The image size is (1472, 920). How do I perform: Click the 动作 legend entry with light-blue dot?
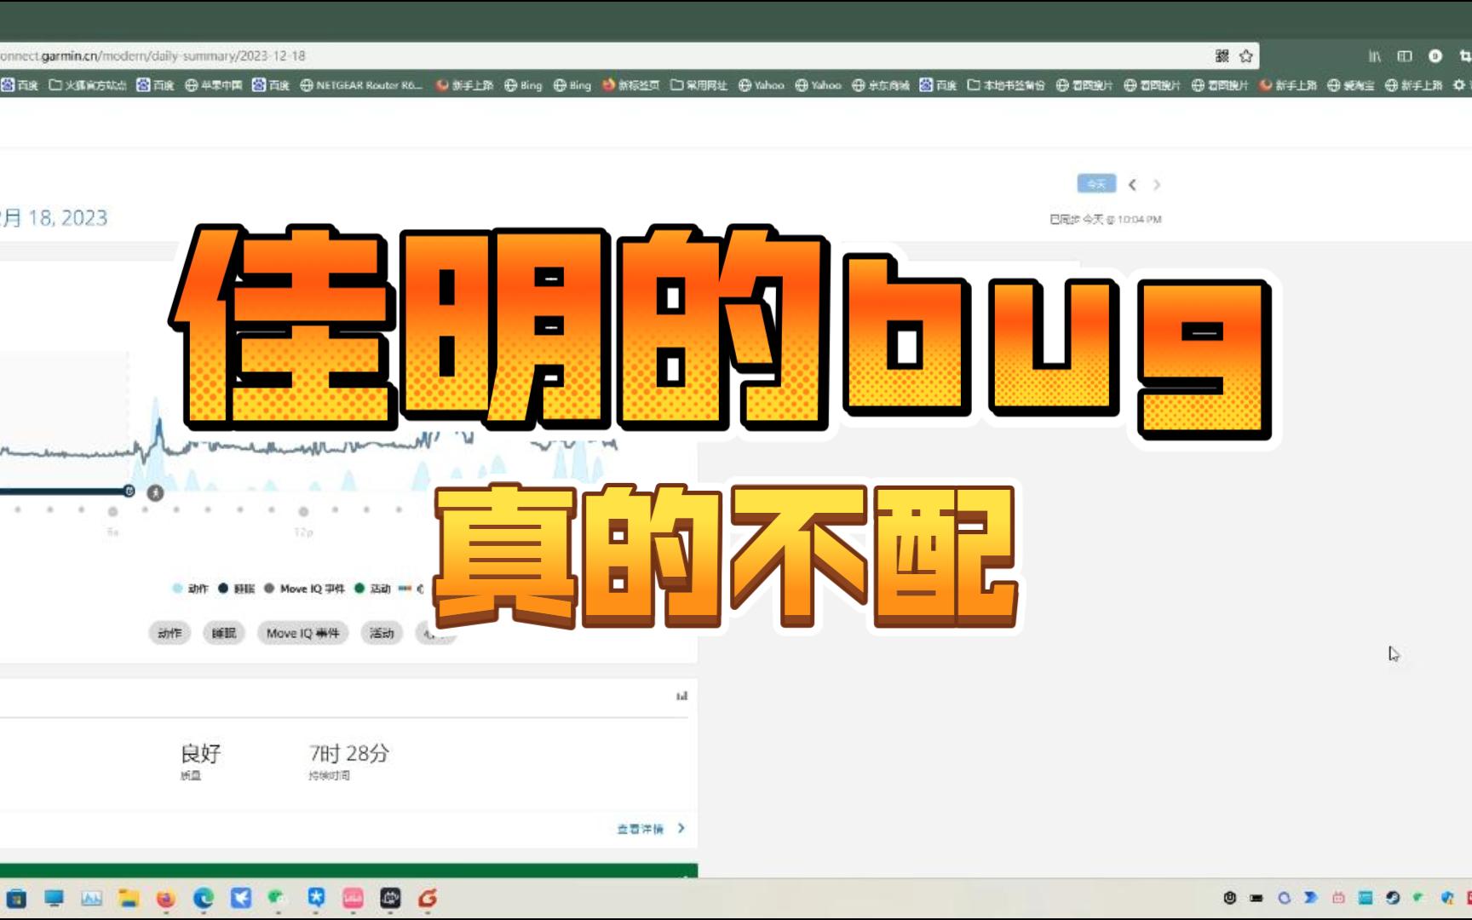(191, 589)
